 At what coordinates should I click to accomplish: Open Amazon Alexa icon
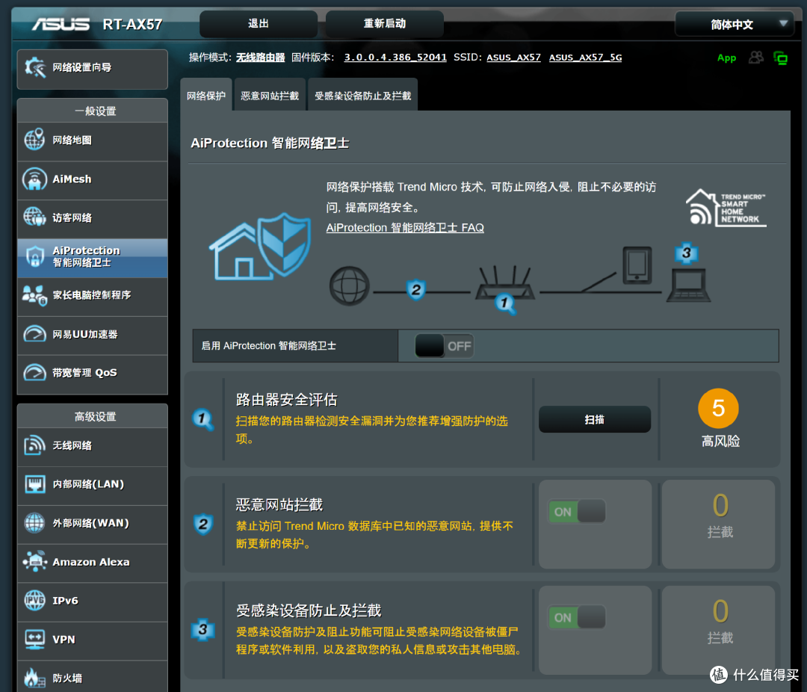coord(34,562)
